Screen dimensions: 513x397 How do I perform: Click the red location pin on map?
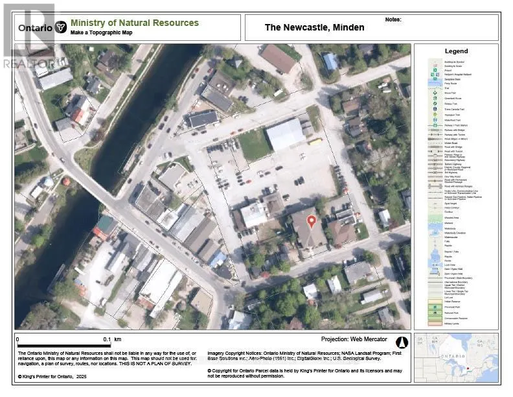312,222
